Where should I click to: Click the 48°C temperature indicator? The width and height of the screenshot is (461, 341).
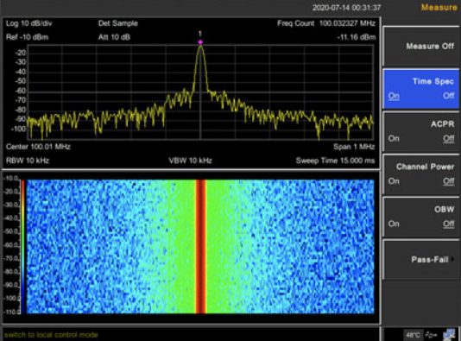click(413, 335)
